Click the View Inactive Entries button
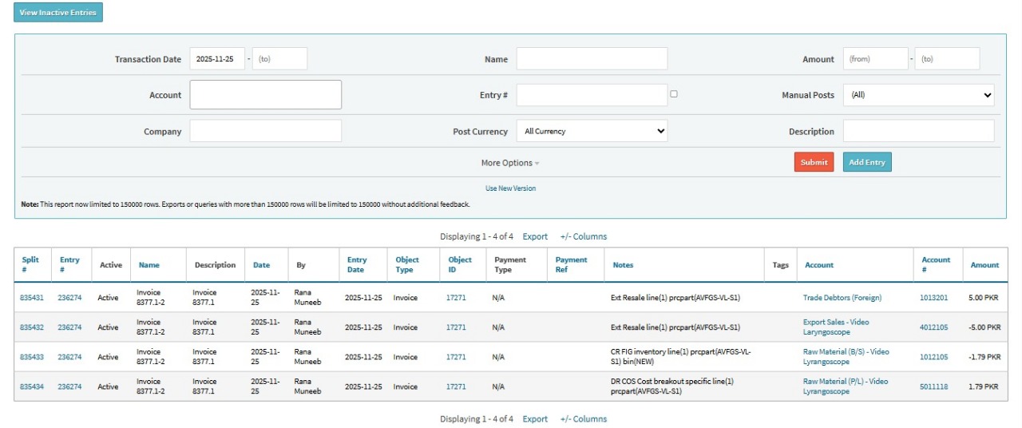Viewport: 1022px width, 428px height. pos(58,13)
